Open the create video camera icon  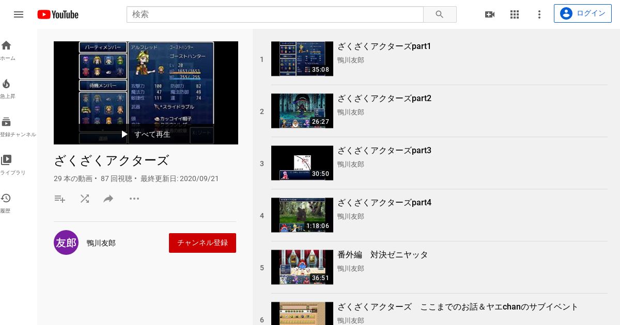click(x=489, y=14)
